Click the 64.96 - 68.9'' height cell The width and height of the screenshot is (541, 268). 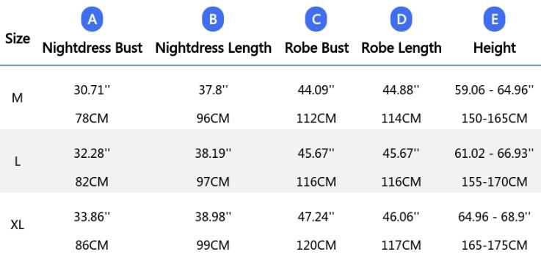pyautogui.click(x=494, y=217)
